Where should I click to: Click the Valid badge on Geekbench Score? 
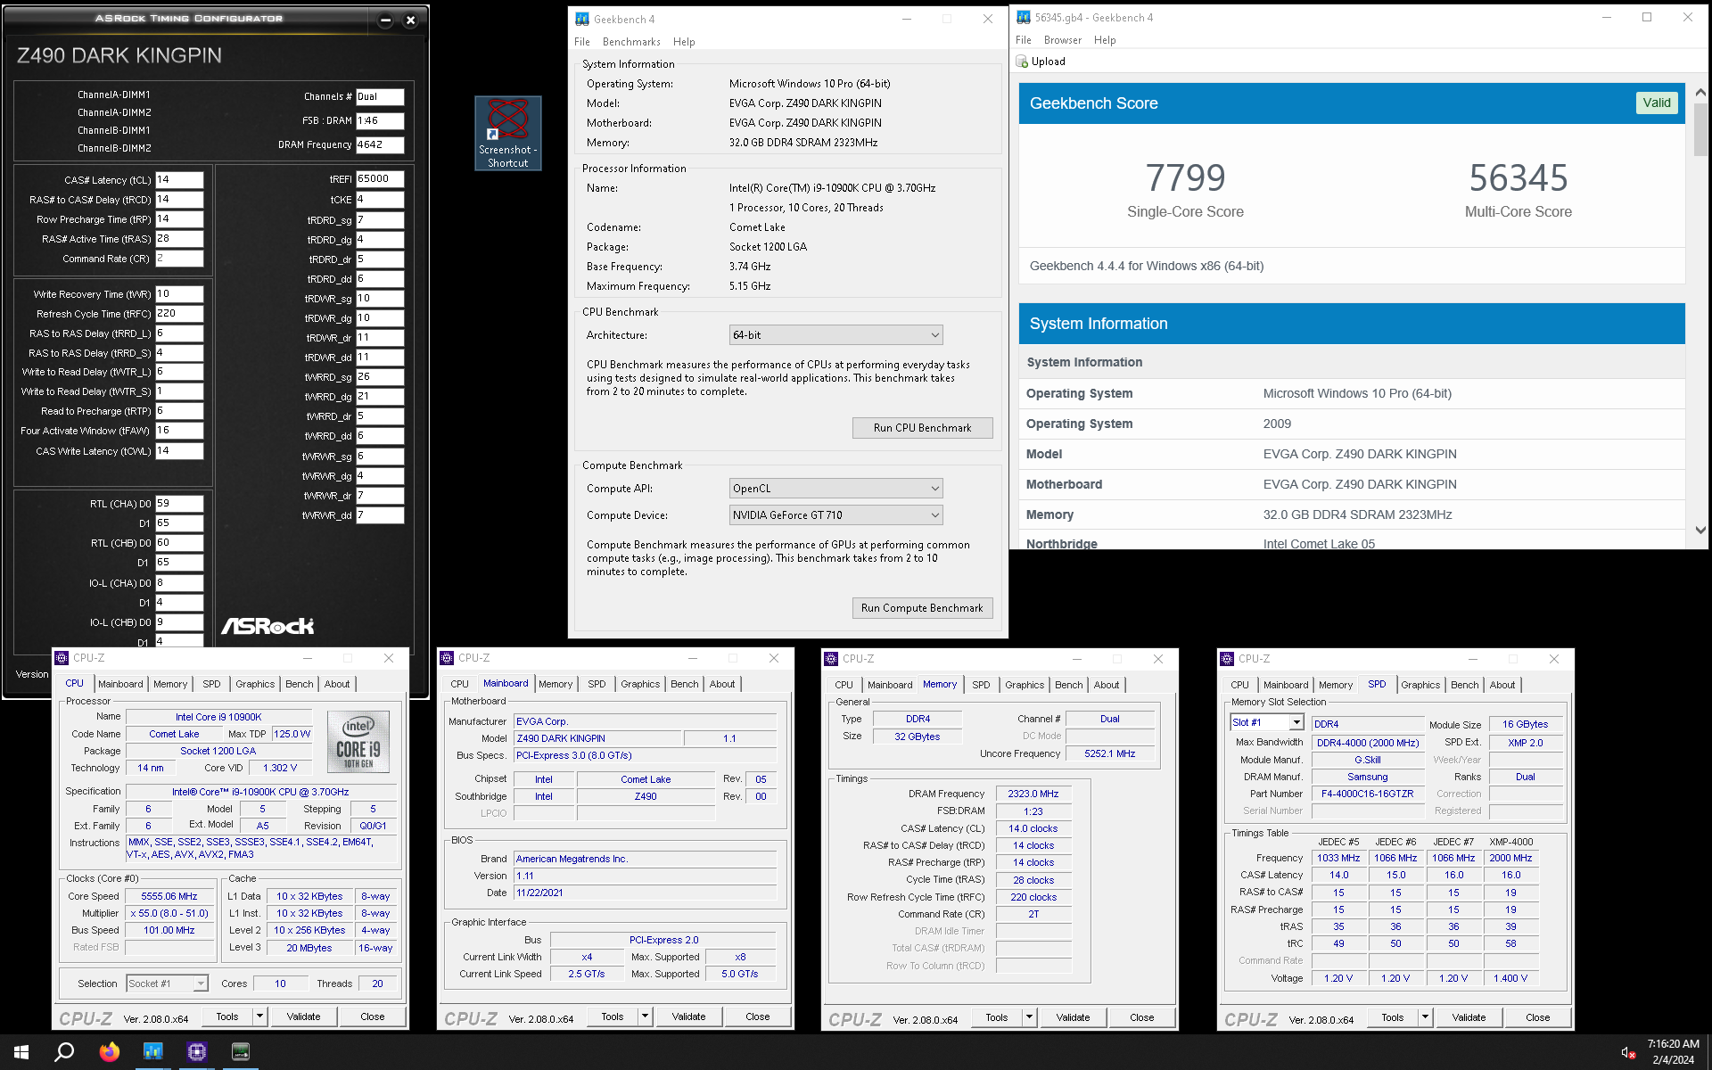click(x=1657, y=103)
